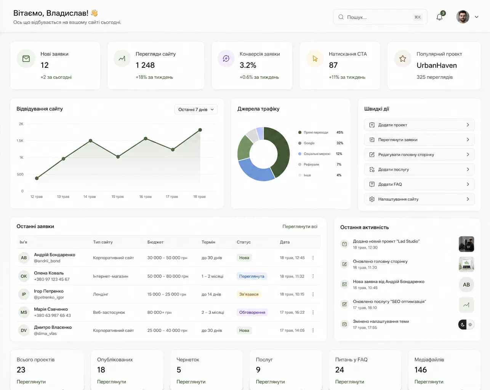Open the notifications bell icon

pos(439,17)
